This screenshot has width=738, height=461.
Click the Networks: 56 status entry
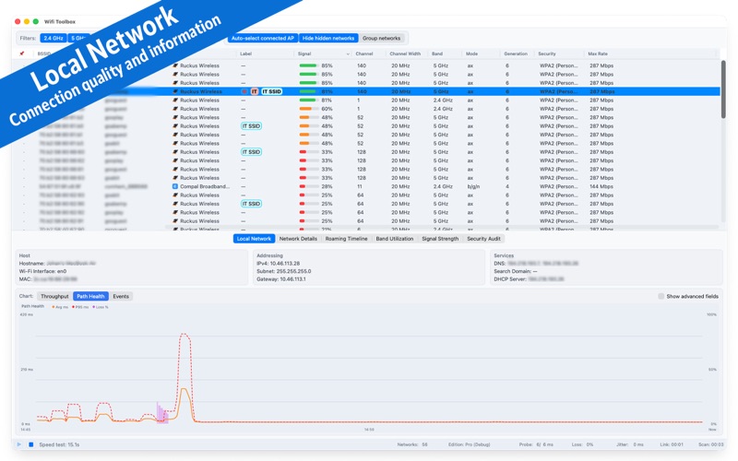pyautogui.click(x=412, y=444)
